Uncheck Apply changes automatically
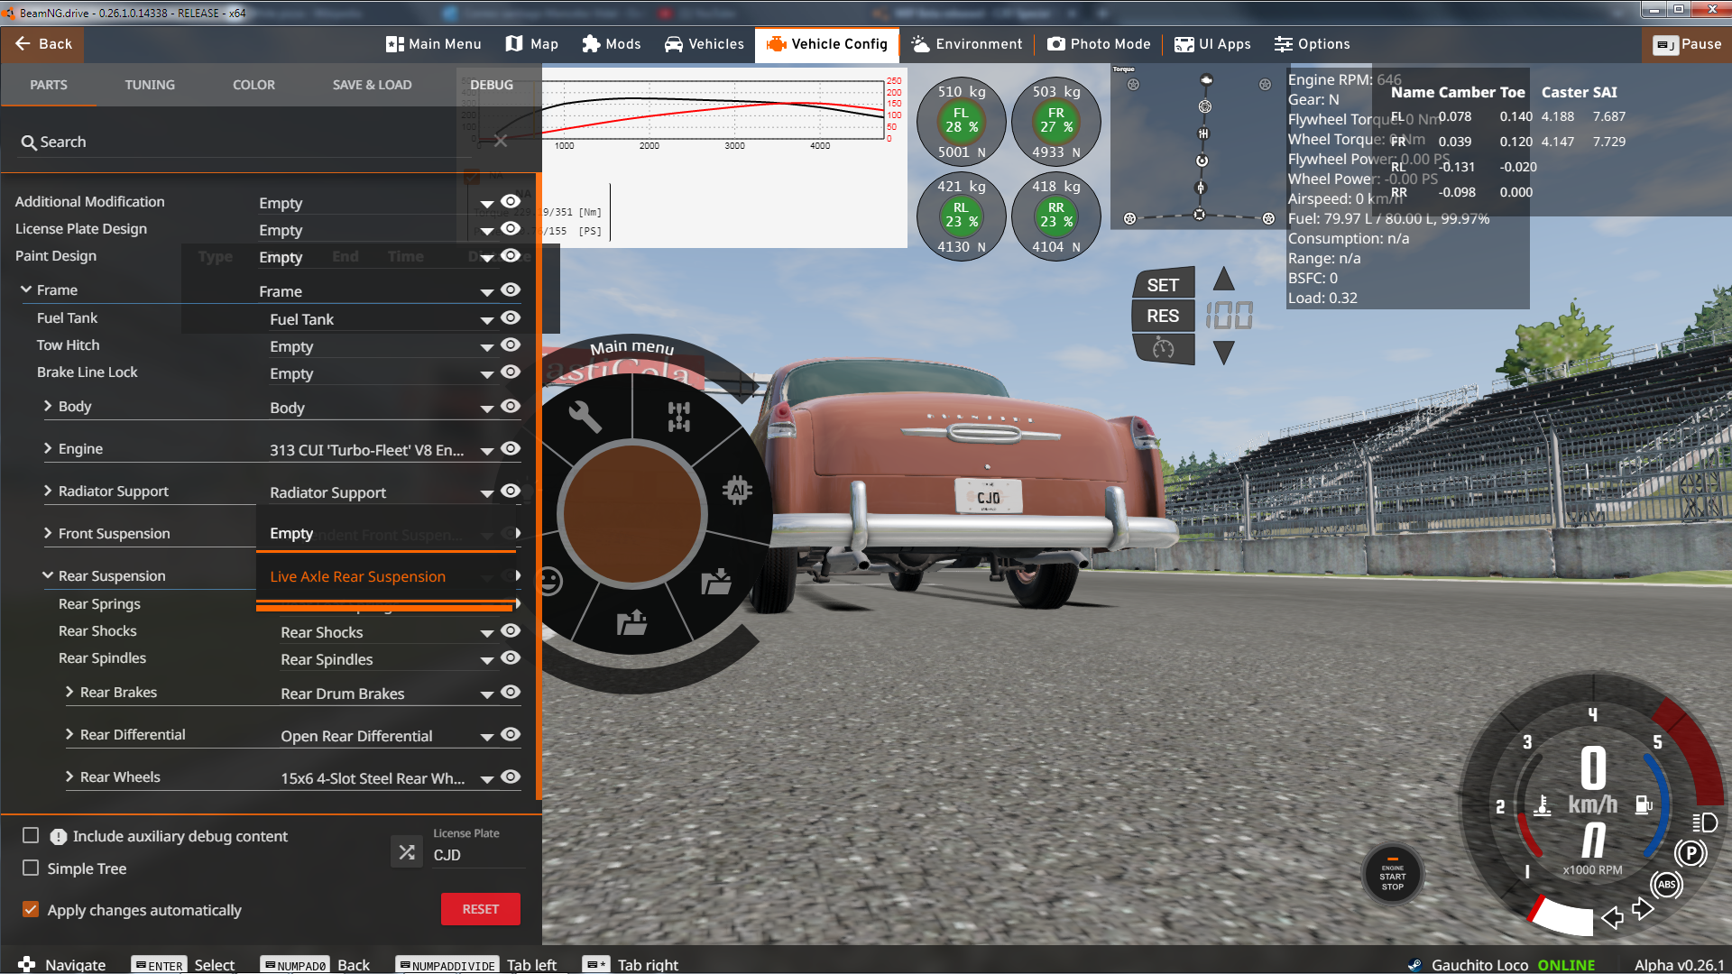 [x=31, y=909]
